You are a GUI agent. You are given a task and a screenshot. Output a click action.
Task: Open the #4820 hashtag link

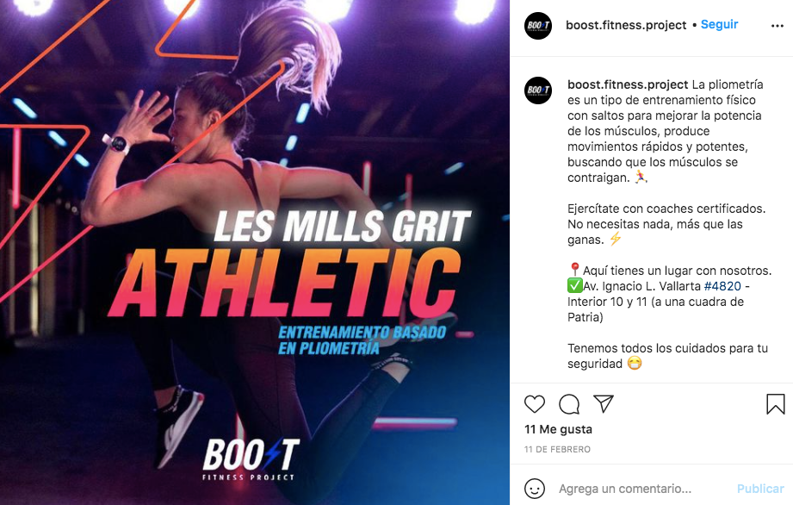[x=722, y=286]
